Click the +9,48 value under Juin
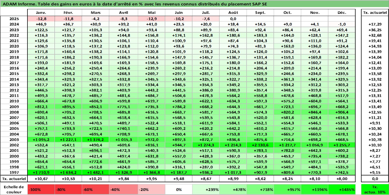The width and height of the screenshot is (389, 195). coord(179,179)
